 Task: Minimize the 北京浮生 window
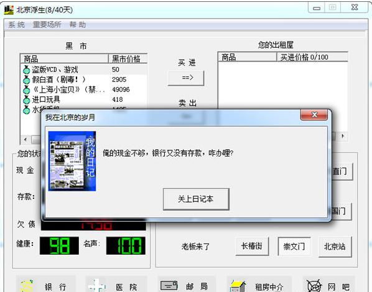316,8
